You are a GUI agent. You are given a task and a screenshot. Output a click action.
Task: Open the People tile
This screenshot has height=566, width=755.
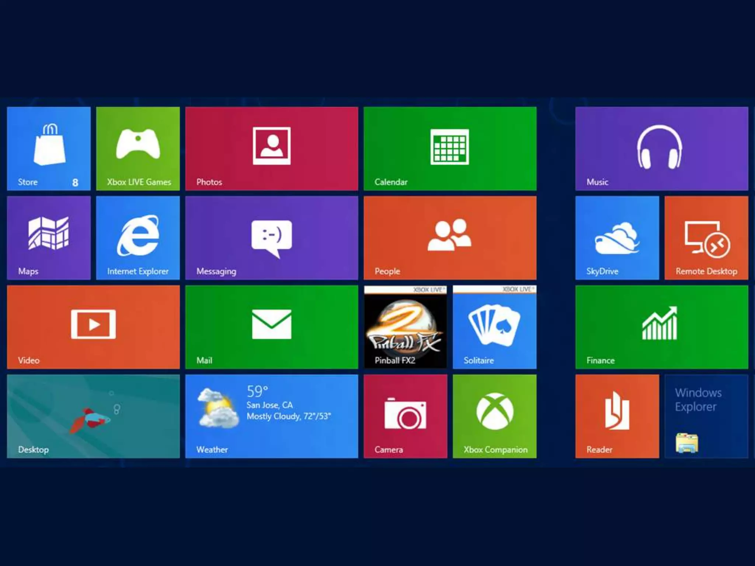click(450, 238)
